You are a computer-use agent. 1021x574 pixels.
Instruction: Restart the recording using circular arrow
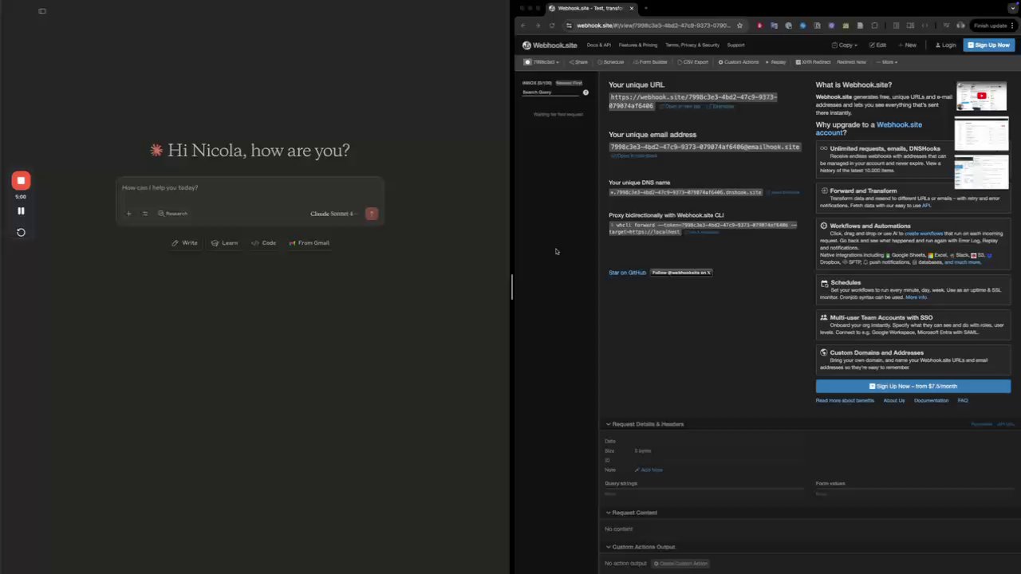pyautogui.click(x=22, y=233)
